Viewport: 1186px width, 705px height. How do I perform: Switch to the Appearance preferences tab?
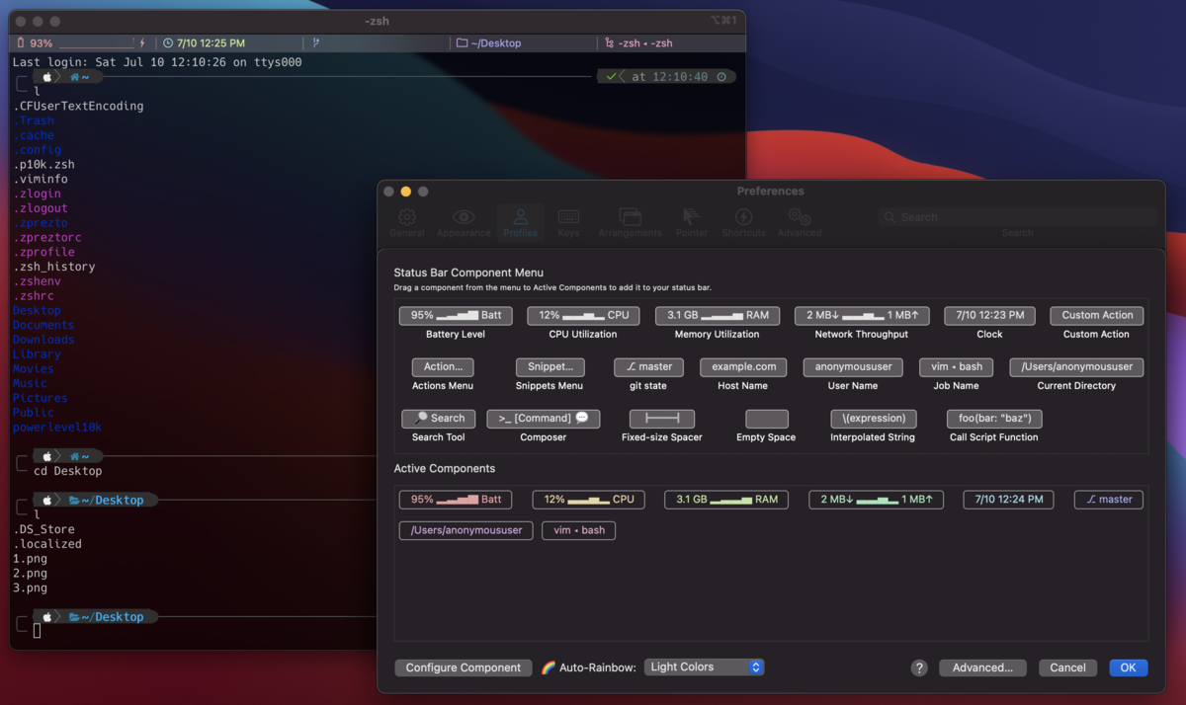pos(464,222)
